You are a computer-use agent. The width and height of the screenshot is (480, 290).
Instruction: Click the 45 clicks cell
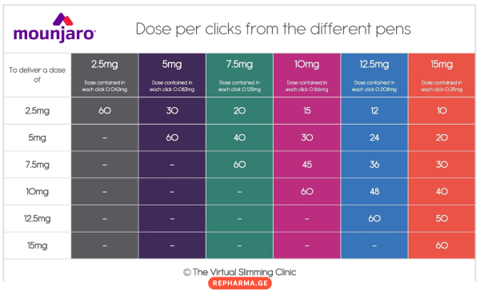(x=306, y=165)
